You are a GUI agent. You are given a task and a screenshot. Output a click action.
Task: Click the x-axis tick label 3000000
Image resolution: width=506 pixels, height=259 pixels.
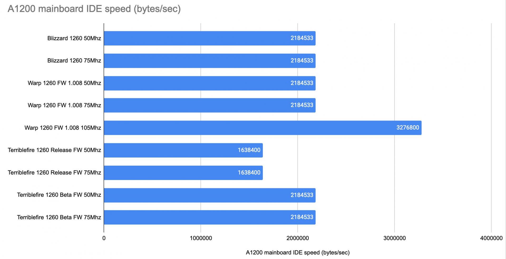click(x=395, y=238)
